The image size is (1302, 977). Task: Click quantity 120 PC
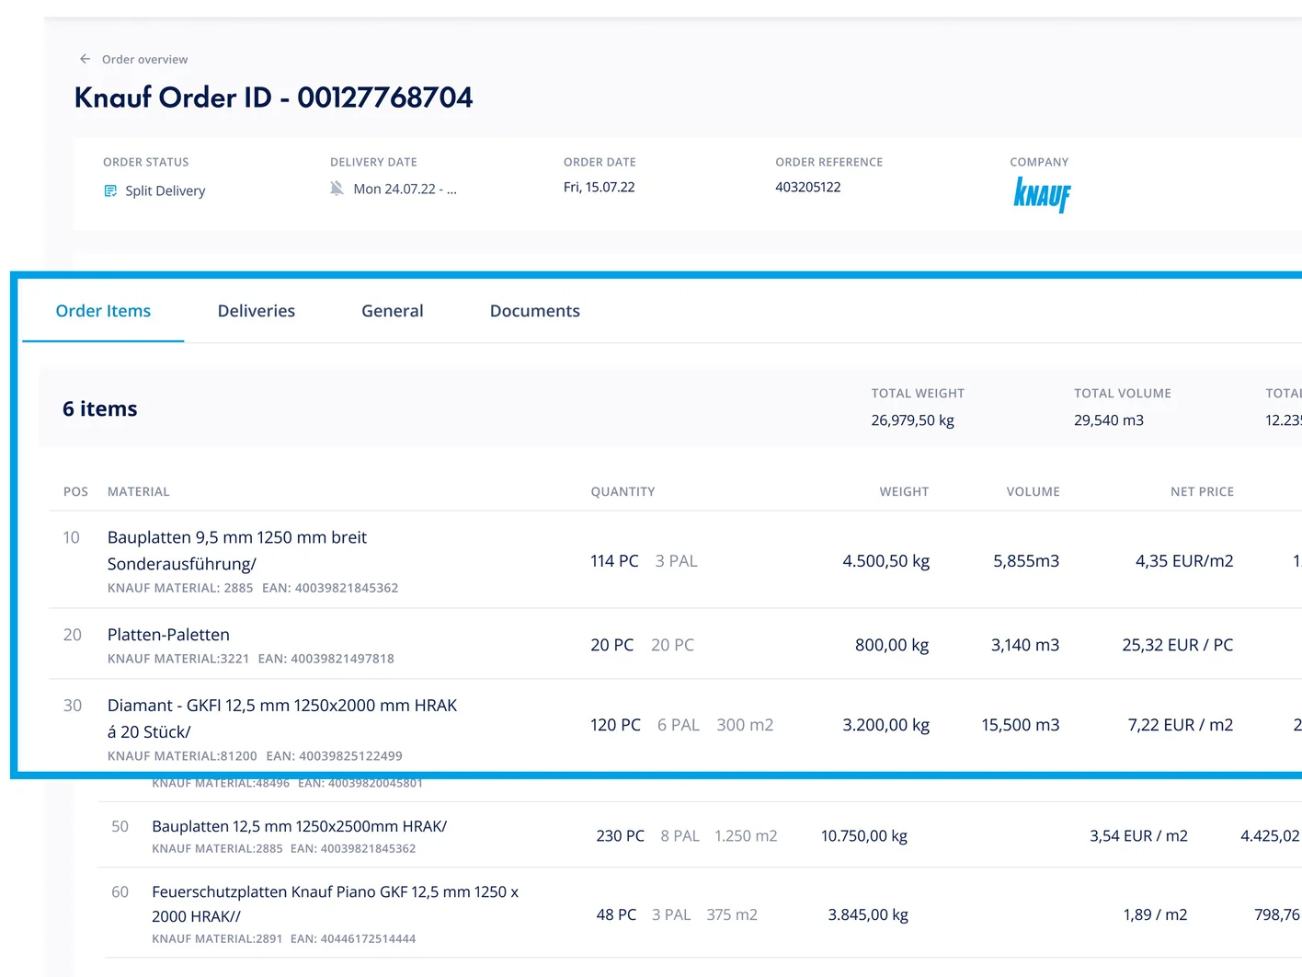[x=615, y=725]
